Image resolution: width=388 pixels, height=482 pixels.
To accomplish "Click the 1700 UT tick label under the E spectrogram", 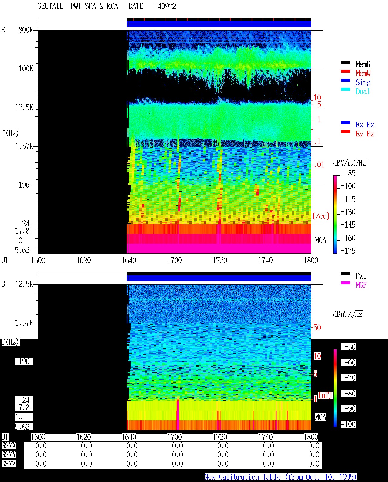I will coord(174,261).
